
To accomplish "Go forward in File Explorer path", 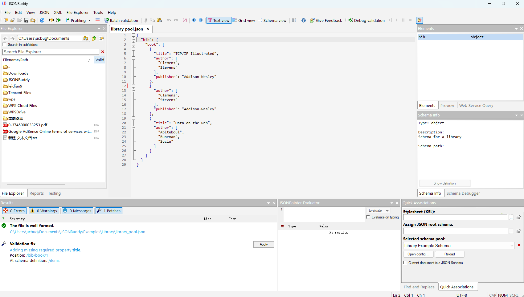I will pos(12,39).
